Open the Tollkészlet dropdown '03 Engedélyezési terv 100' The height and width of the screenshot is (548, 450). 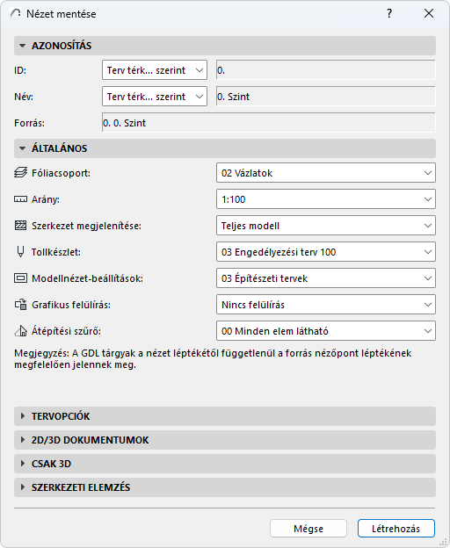point(326,252)
